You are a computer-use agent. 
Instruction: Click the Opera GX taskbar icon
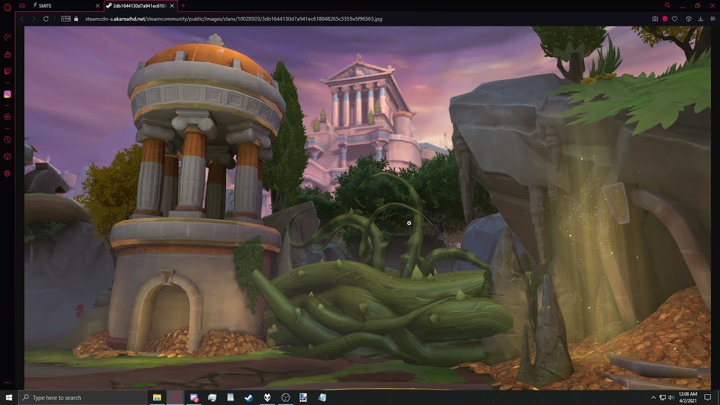[x=175, y=398]
